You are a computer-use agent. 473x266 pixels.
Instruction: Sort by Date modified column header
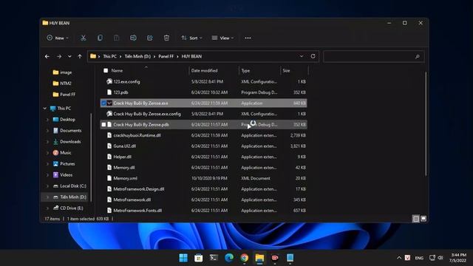(x=204, y=71)
